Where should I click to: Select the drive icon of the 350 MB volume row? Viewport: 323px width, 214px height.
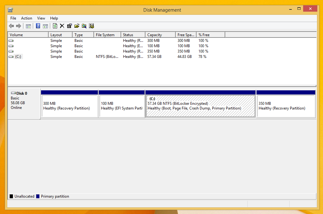[11, 51]
